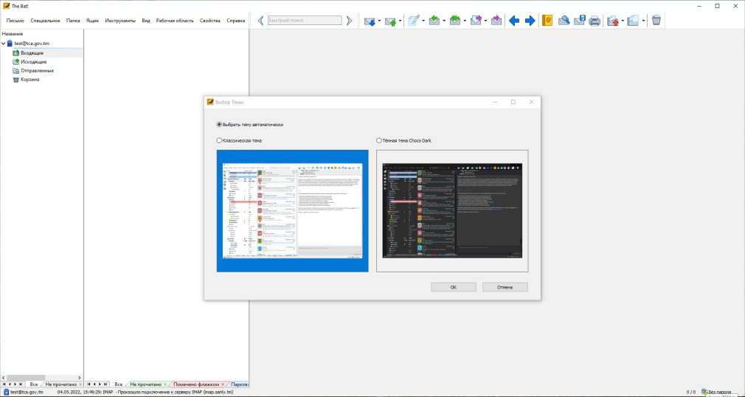The height and width of the screenshot is (397, 745).
Task: Click quick search next chevron
Action: click(349, 21)
